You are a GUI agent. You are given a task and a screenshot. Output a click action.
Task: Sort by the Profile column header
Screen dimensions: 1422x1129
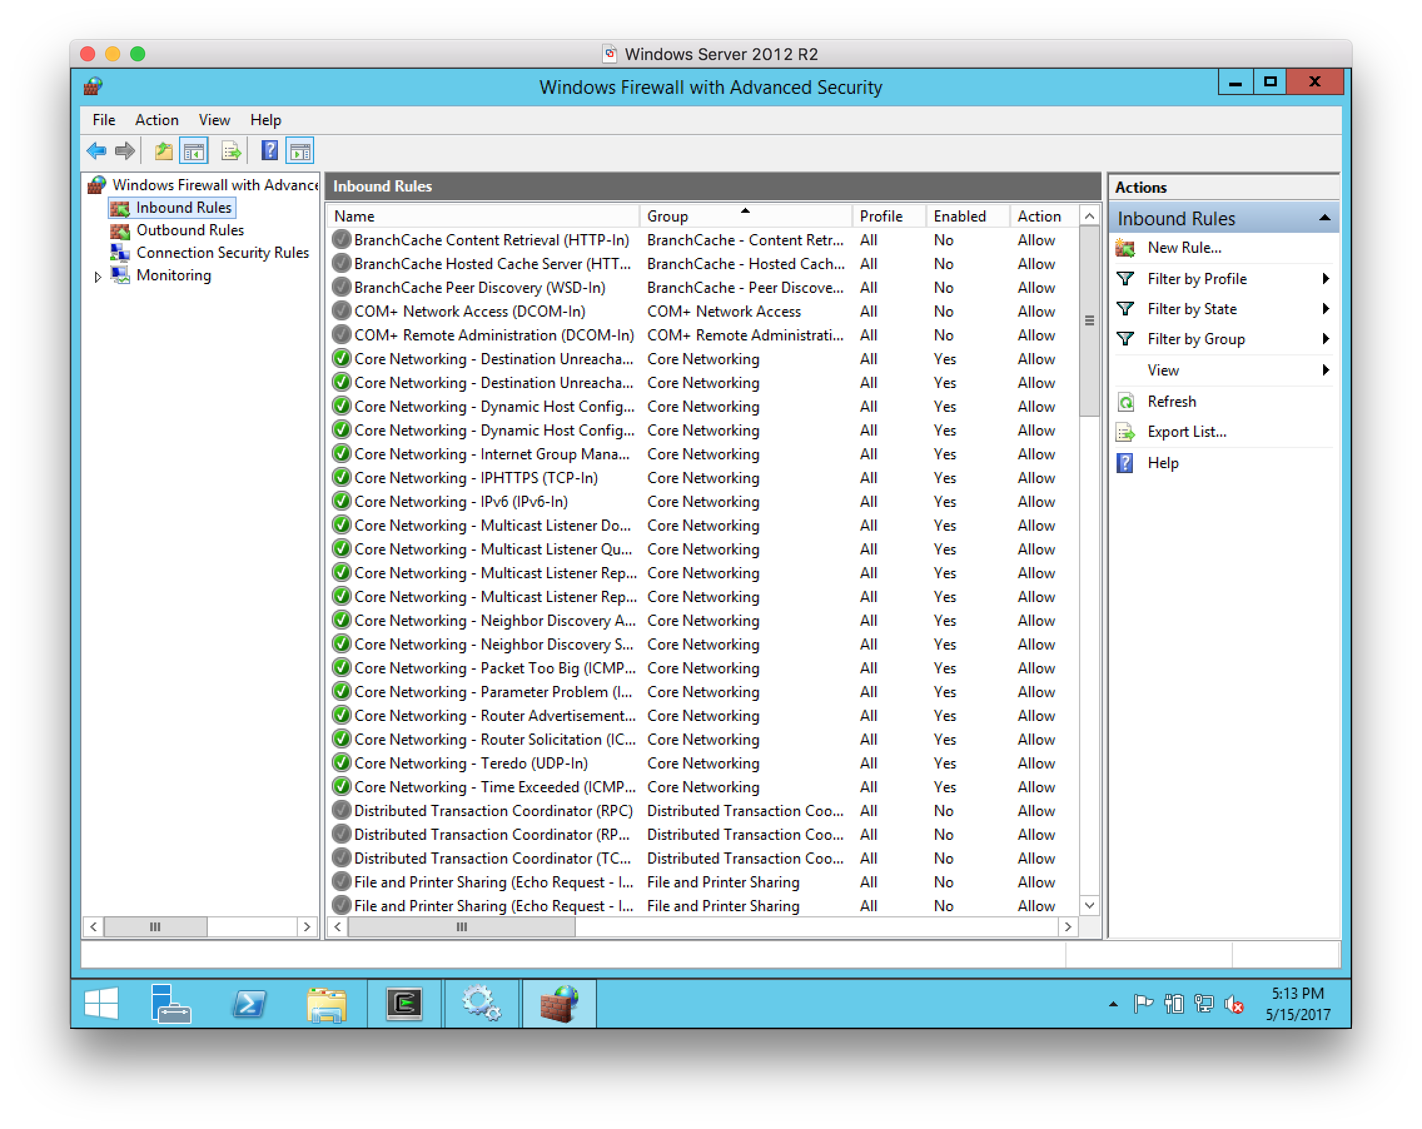(889, 217)
